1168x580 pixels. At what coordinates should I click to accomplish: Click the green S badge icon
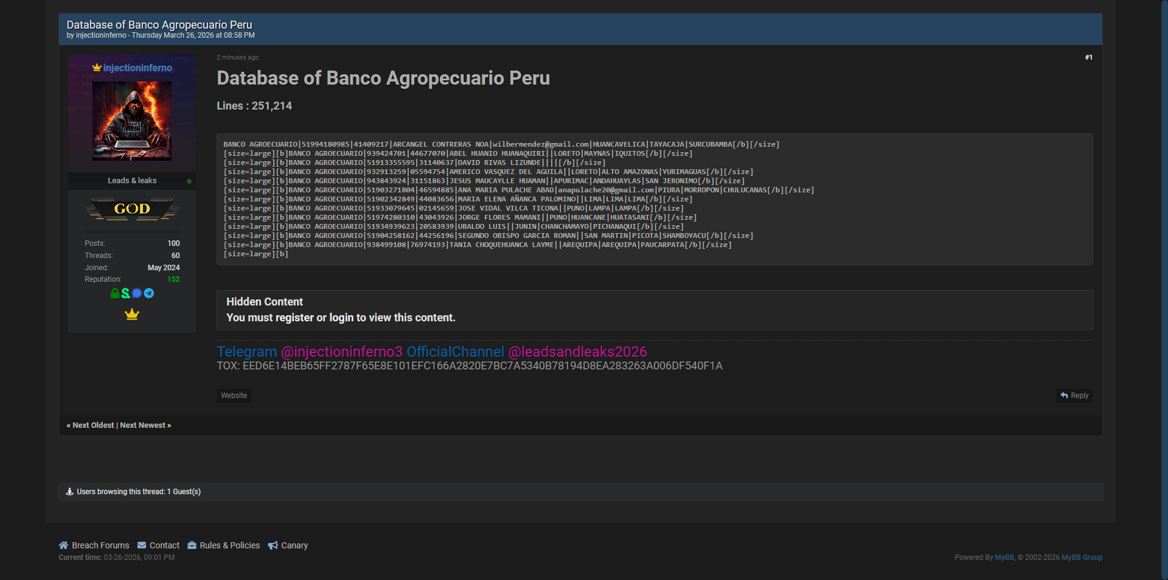[126, 293]
